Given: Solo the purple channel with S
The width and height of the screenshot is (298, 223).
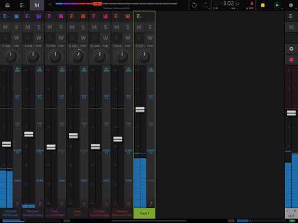Looking at the screenshot, I should [x=38, y=27].
